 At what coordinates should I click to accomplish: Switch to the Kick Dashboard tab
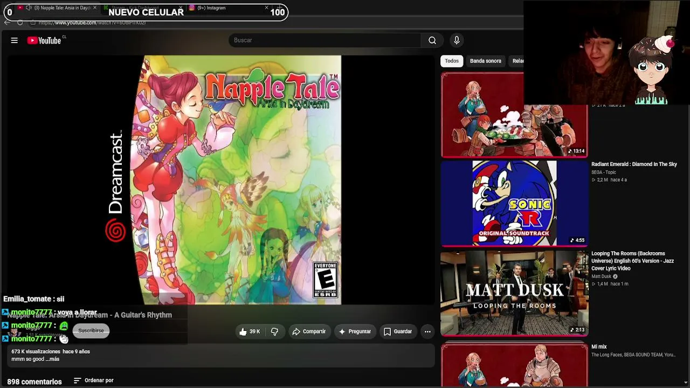143,8
